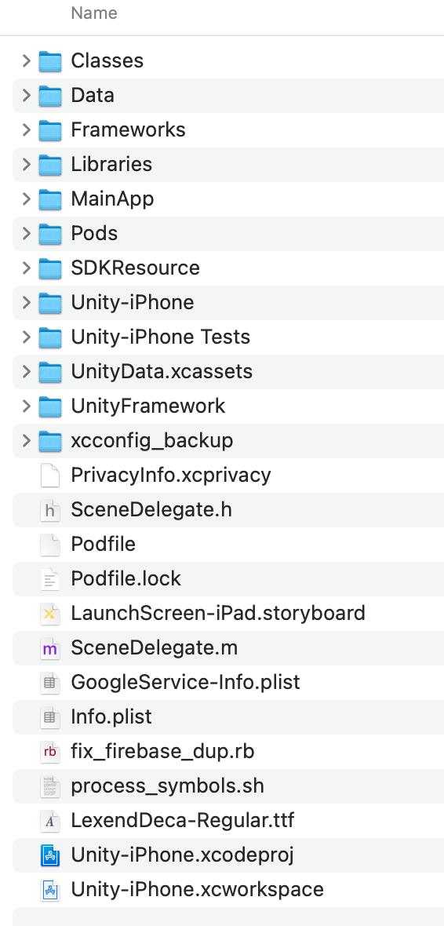This screenshot has height=926, width=444.
Task: Click the Data folder icon
Action: (x=50, y=96)
